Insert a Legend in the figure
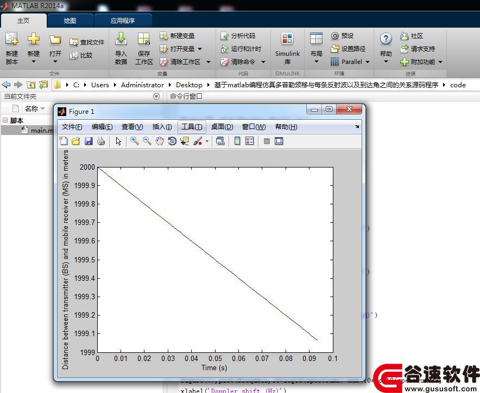Screen dimensions: 480x393 tap(250, 141)
